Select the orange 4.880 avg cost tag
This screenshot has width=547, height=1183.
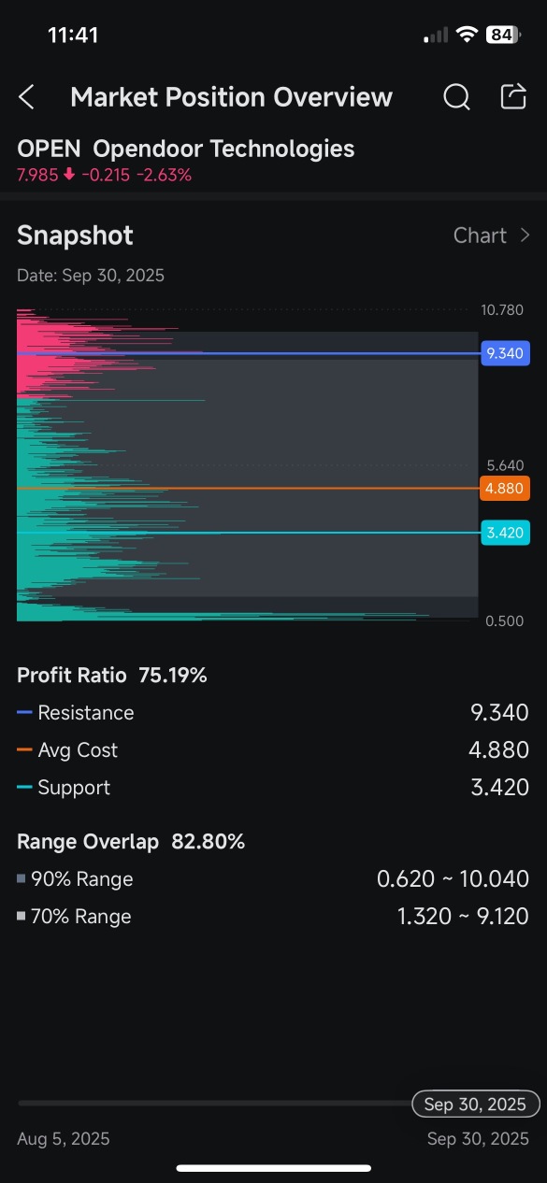pyautogui.click(x=505, y=488)
